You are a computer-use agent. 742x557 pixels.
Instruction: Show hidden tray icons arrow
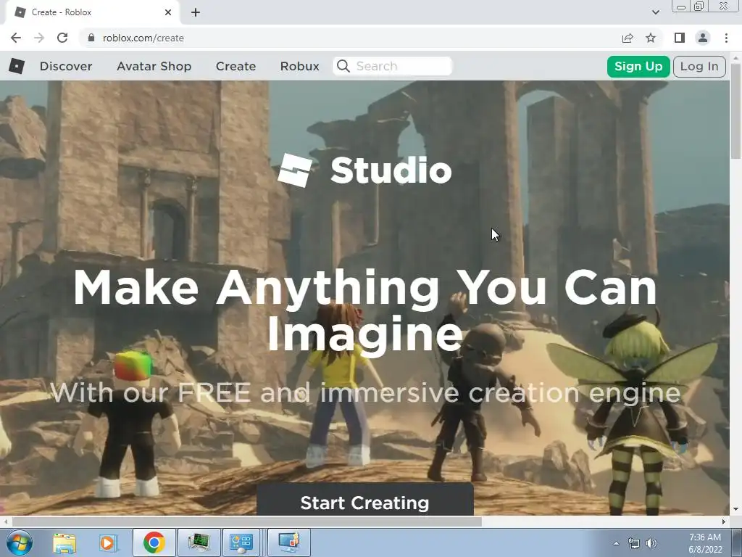616,543
